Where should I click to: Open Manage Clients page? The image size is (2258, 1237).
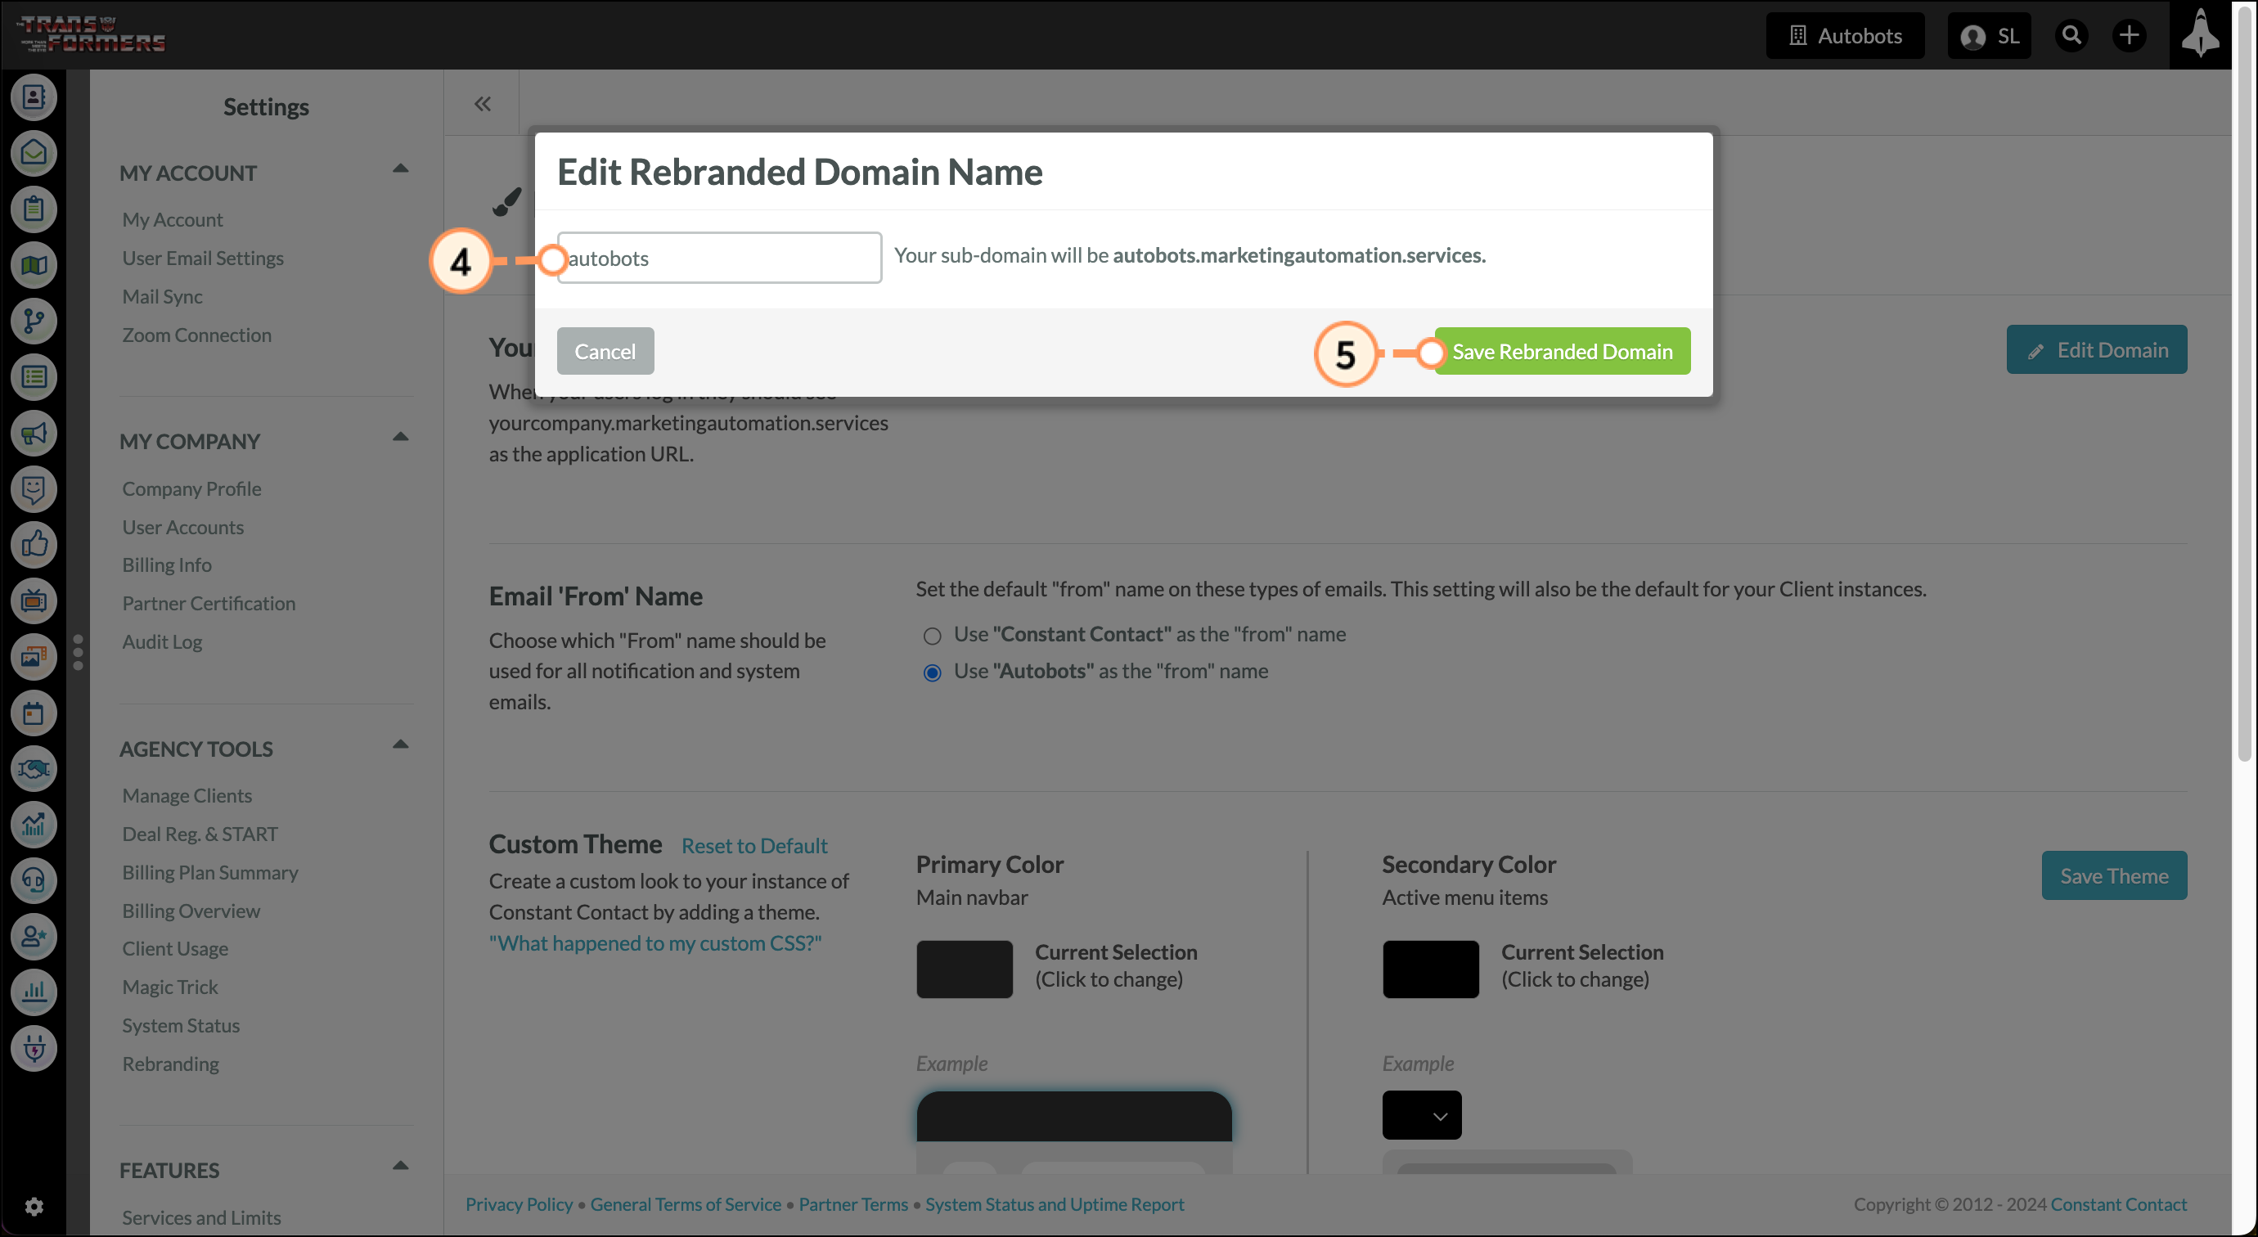click(x=187, y=795)
